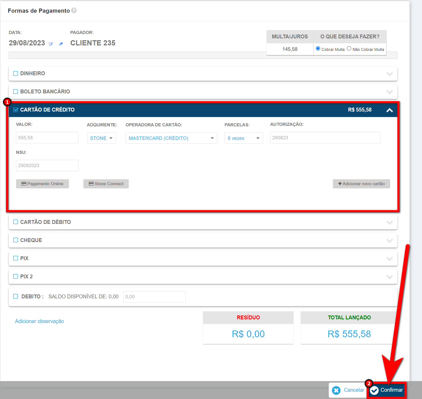Click the Pagamento Online card button

pyautogui.click(x=42, y=184)
